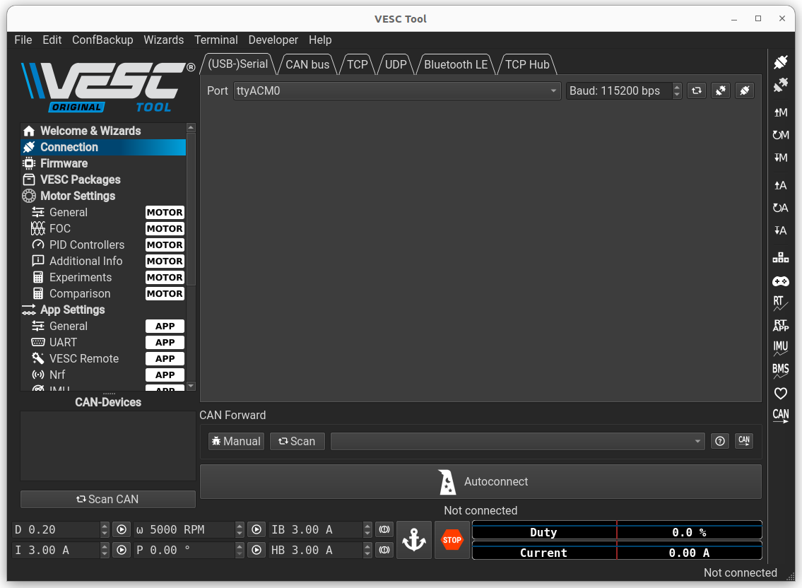802x588 pixels.
Task: Open the Bluetooth LE tab
Action: 455,64
